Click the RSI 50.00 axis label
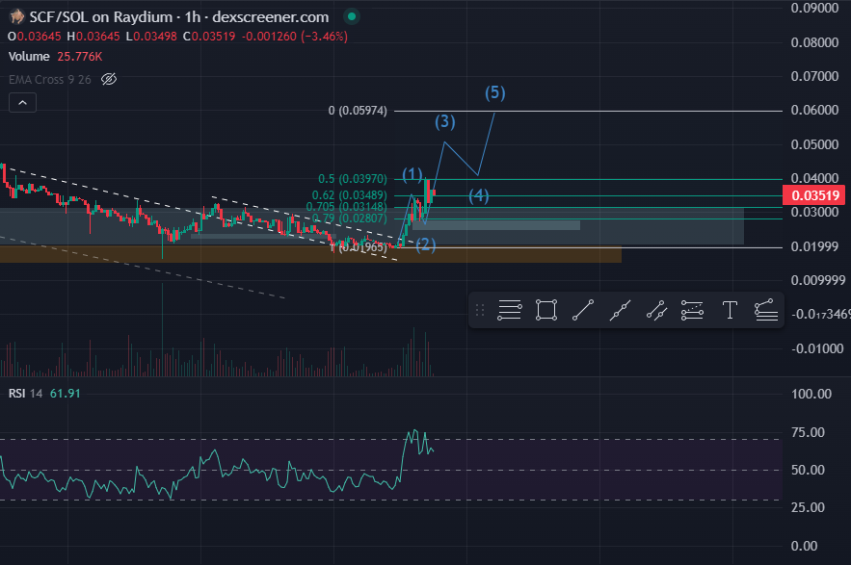Image resolution: width=851 pixels, height=565 pixels. click(x=808, y=470)
